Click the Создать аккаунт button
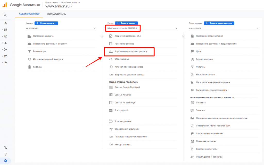 tap(46, 23)
